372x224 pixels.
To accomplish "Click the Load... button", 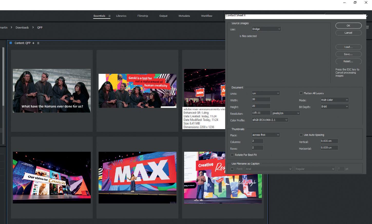I will pos(348,47).
